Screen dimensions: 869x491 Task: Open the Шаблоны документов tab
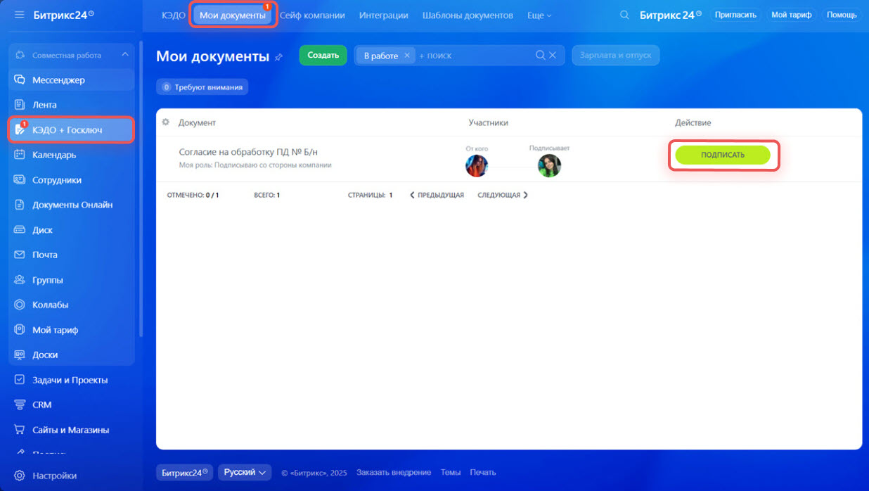click(x=468, y=15)
